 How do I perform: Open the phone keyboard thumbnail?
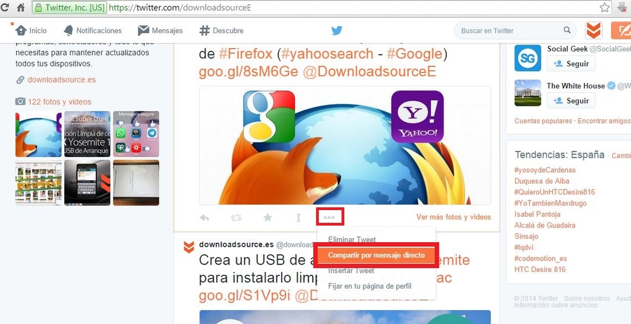tap(87, 183)
